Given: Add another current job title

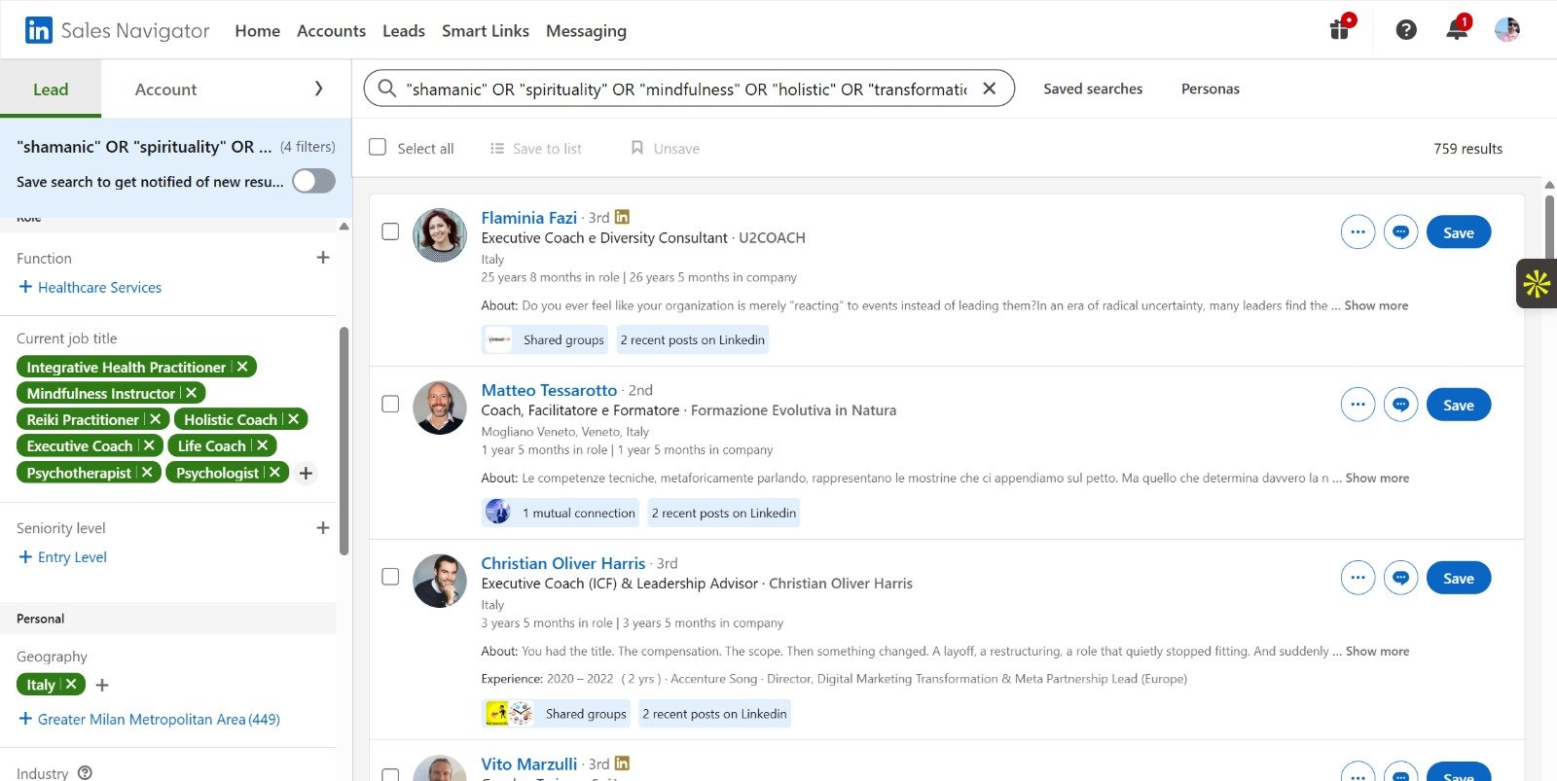Looking at the screenshot, I should click(x=306, y=473).
